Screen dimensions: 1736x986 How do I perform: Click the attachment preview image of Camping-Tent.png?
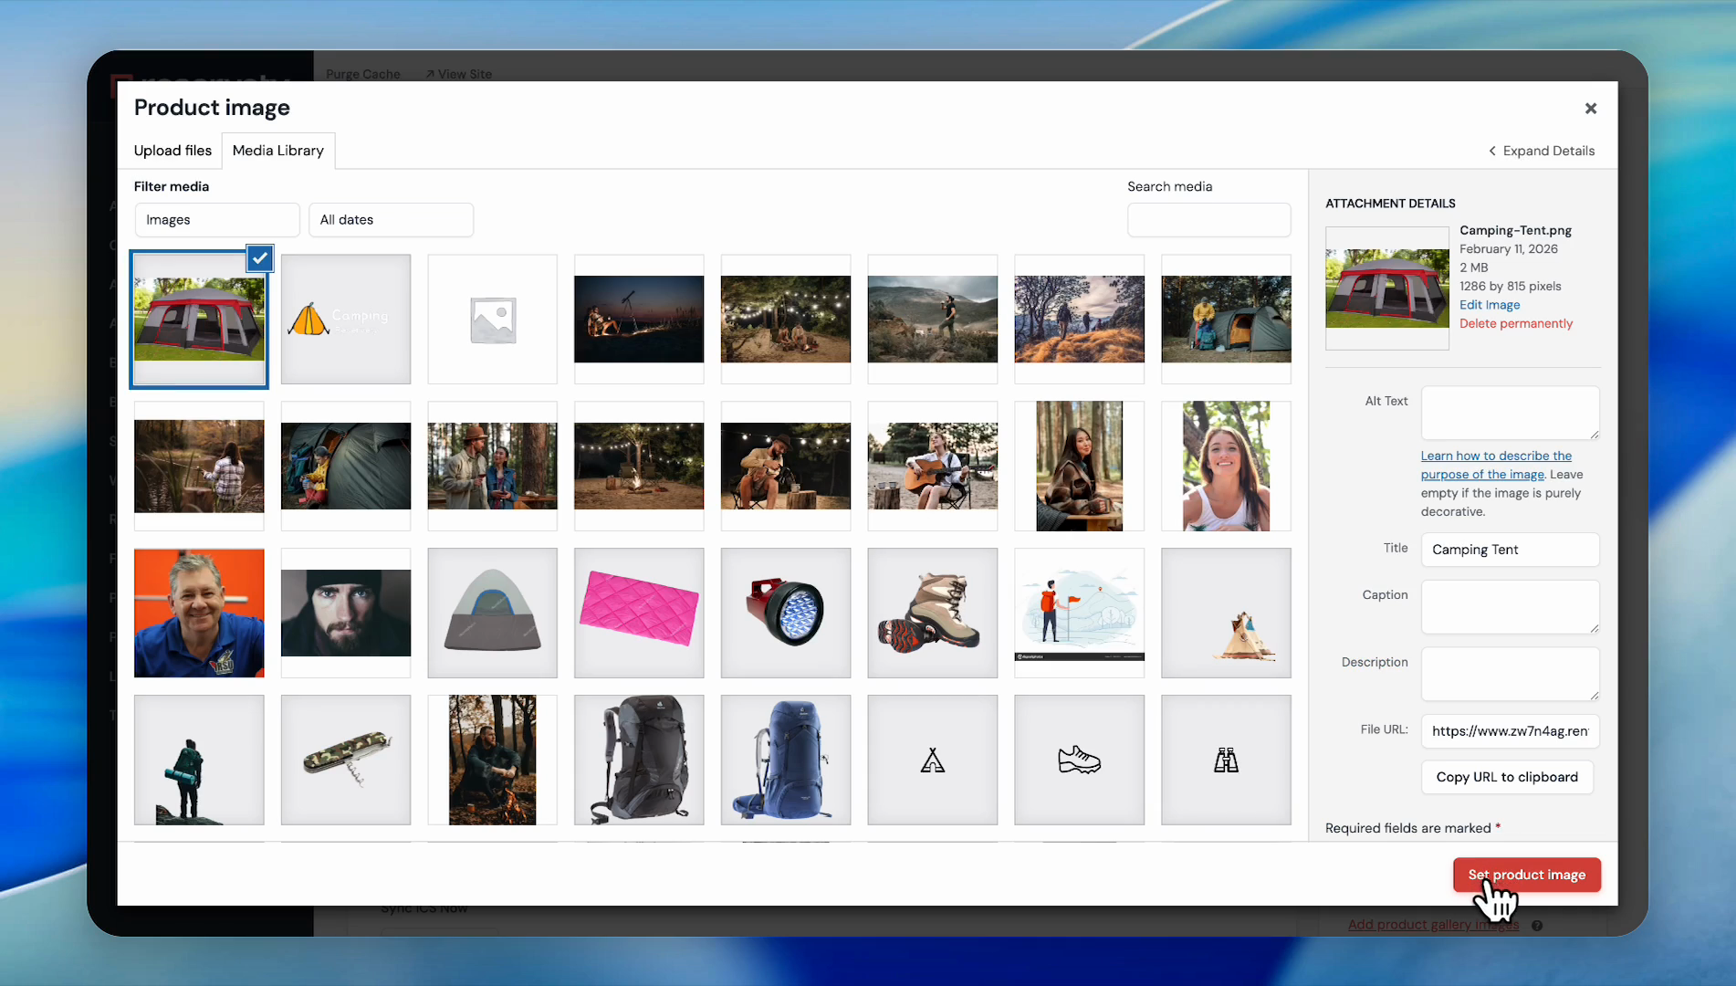pos(1387,288)
